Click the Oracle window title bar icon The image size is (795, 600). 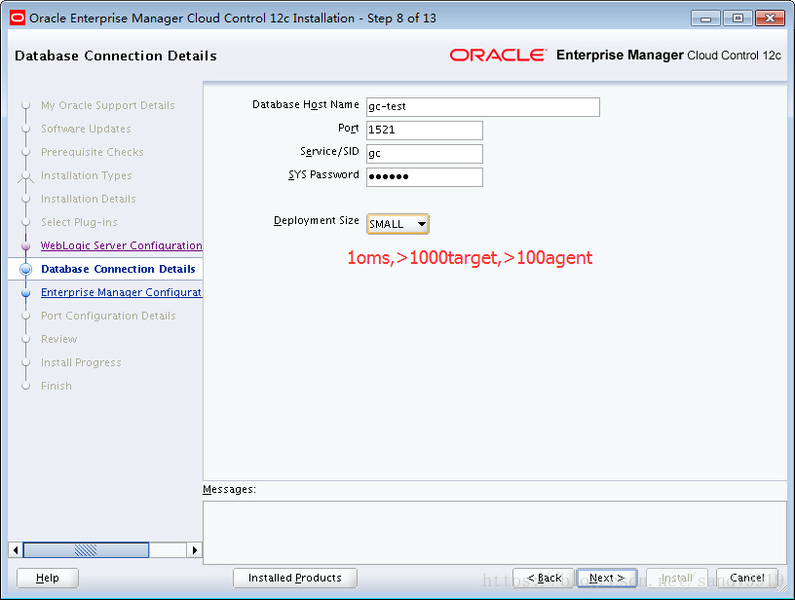coord(18,19)
